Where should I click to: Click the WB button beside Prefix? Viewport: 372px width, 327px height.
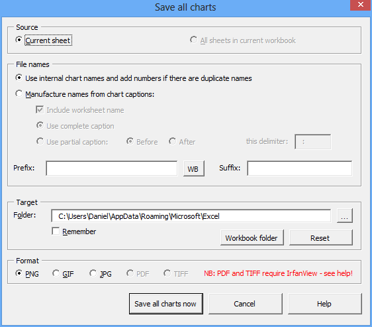tap(193, 168)
